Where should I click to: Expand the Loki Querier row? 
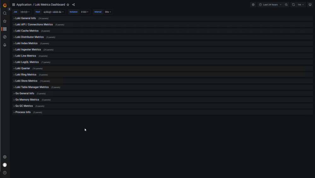pos(162,69)
